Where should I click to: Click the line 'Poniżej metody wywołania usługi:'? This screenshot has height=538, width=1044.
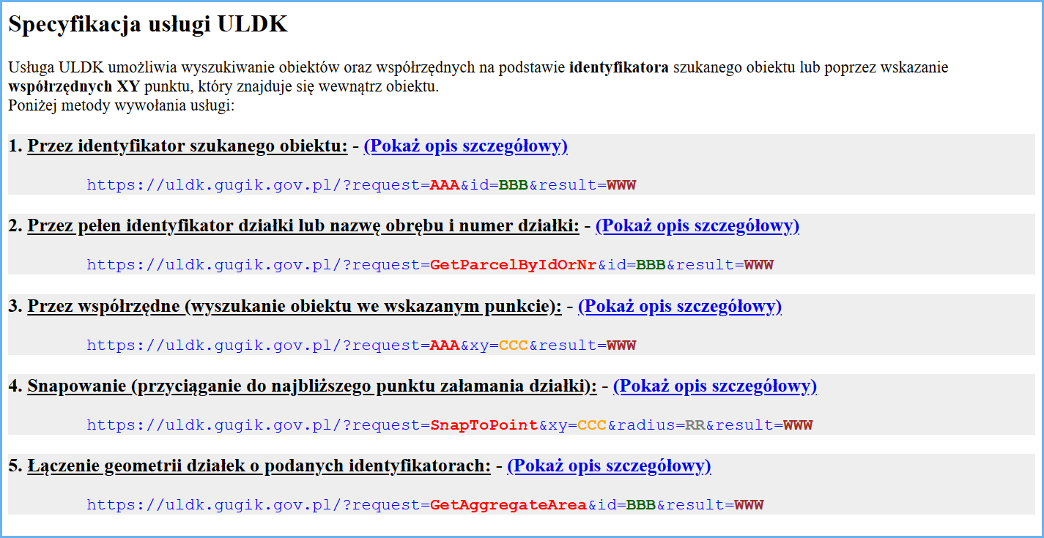tap(121, 105)
